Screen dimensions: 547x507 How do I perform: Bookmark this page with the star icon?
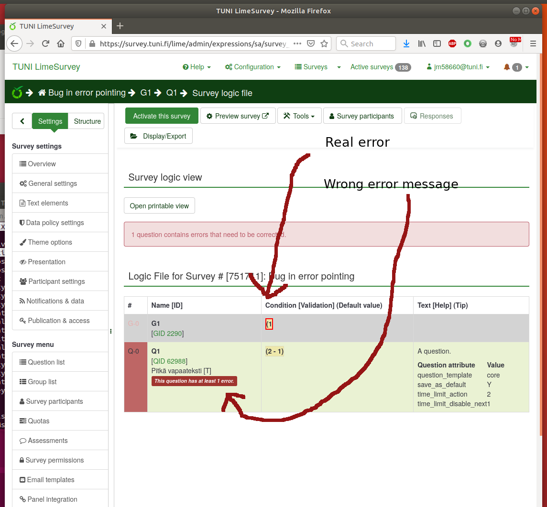[324, 43]
